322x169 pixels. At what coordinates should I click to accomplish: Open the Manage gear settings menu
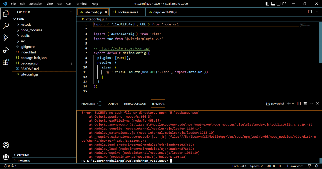click(6, 157)
